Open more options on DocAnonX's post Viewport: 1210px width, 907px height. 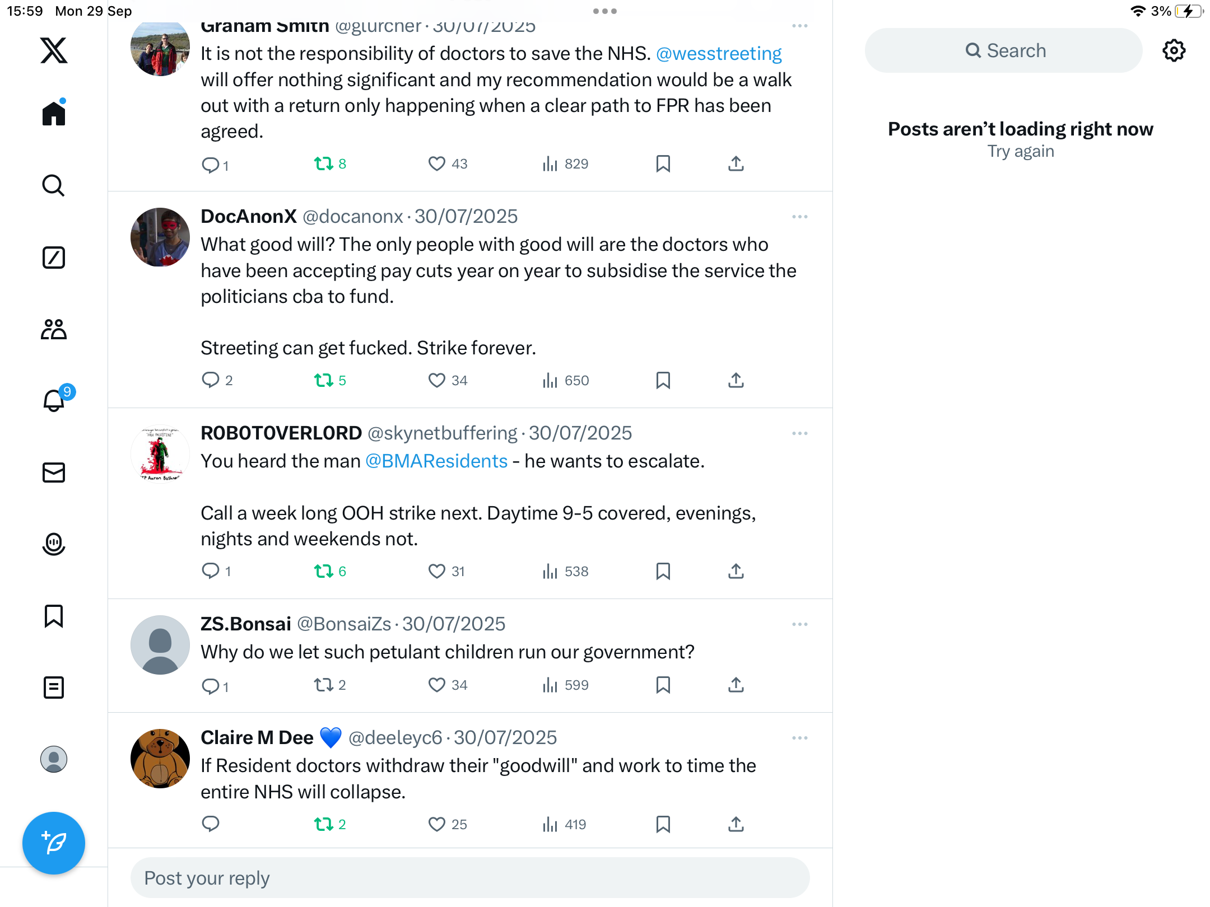pos(799,217)
